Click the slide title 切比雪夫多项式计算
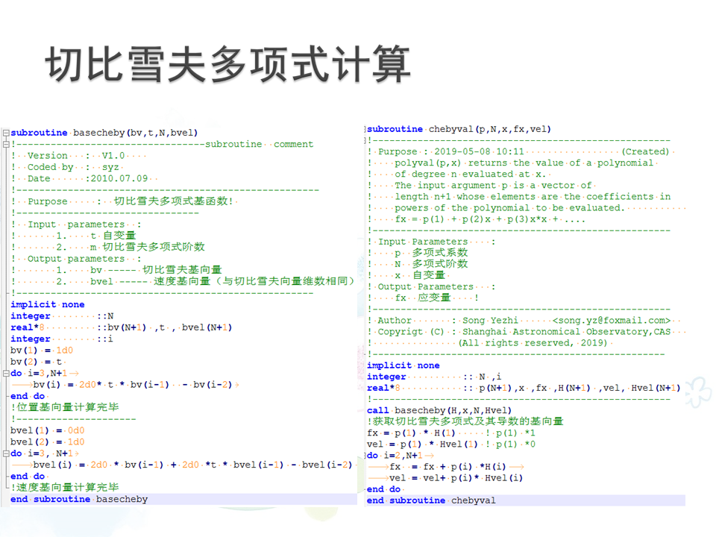716x537 pixels. pyautogui.click(x=228, y=63)
